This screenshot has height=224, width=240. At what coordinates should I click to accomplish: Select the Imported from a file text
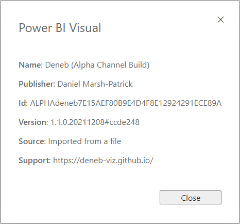tap(84, 141)
